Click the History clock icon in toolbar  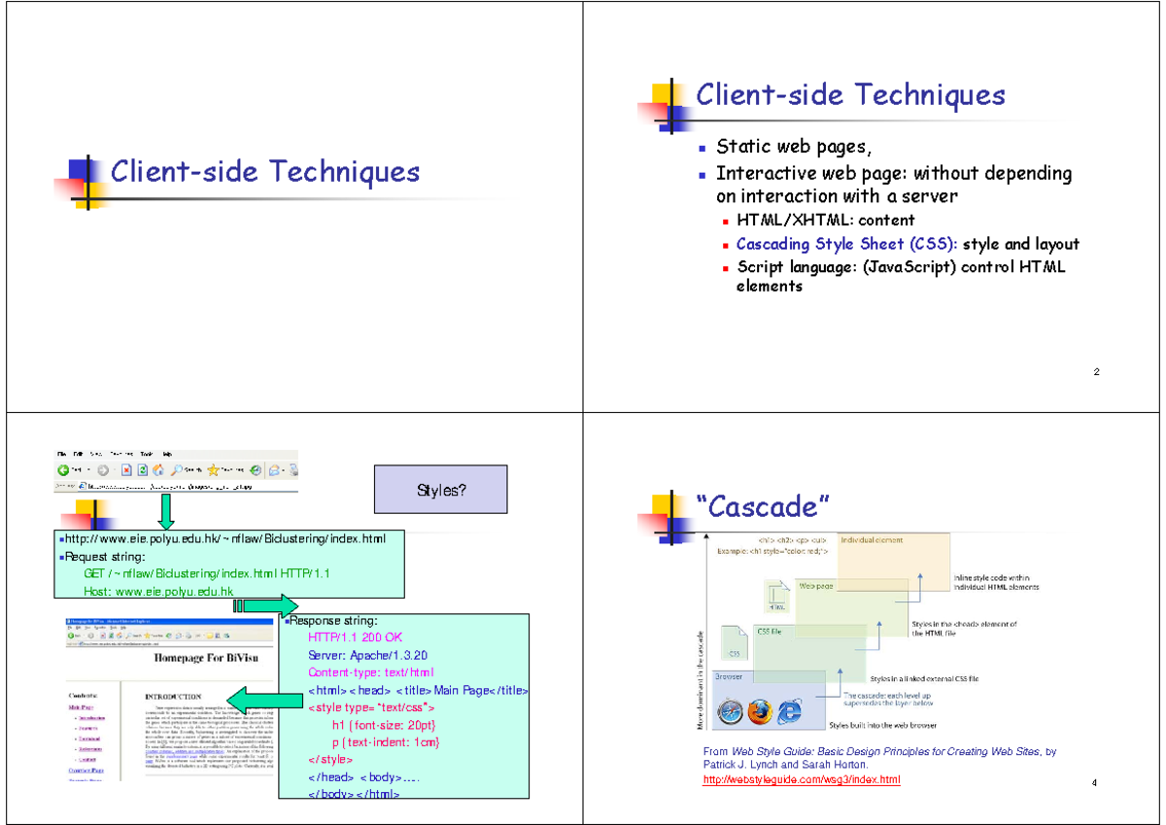pyautogui.click(x=256, y=470)
